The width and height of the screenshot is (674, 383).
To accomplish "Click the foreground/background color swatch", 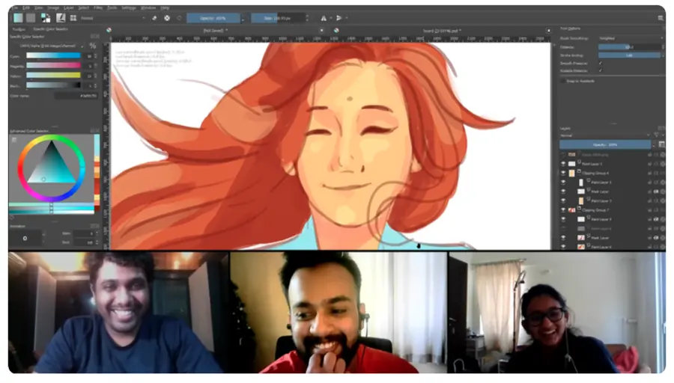I will point(46,18).
